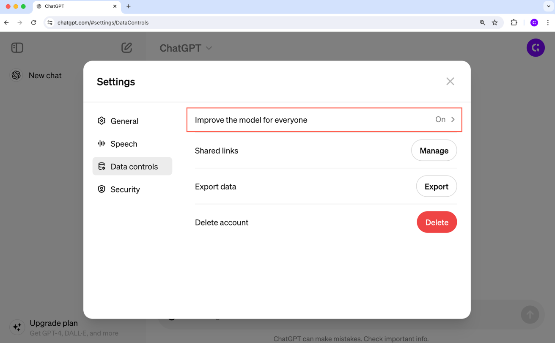Image resolution: width=555 pixels, height=343 pixels.
Task: Open the Chrome profile avatar in toolbar
Action: coord(534,22)
